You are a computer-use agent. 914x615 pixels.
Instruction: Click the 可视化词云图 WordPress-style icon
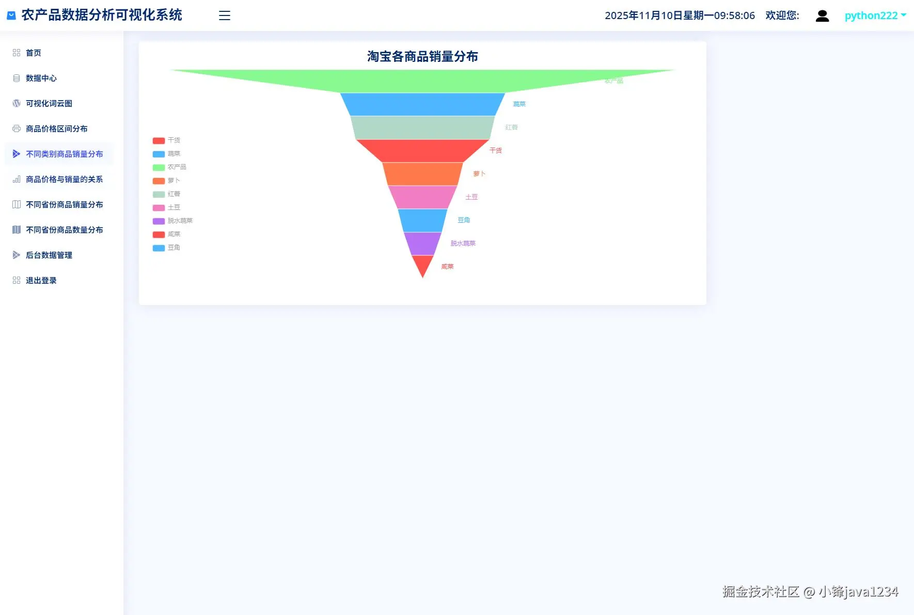click(x=17, y=103)
